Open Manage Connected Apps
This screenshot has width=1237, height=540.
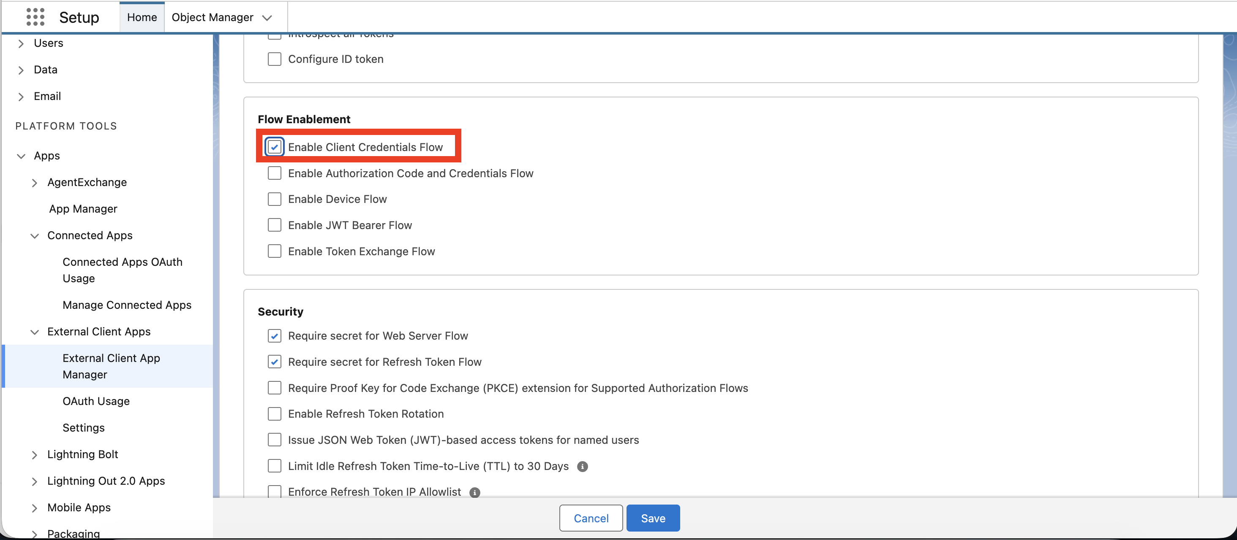127,305
